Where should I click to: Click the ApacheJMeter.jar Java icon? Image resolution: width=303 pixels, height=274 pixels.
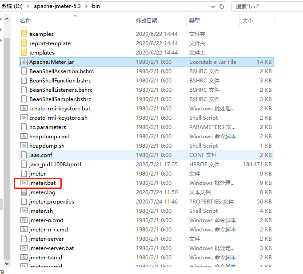click(24, 62)
